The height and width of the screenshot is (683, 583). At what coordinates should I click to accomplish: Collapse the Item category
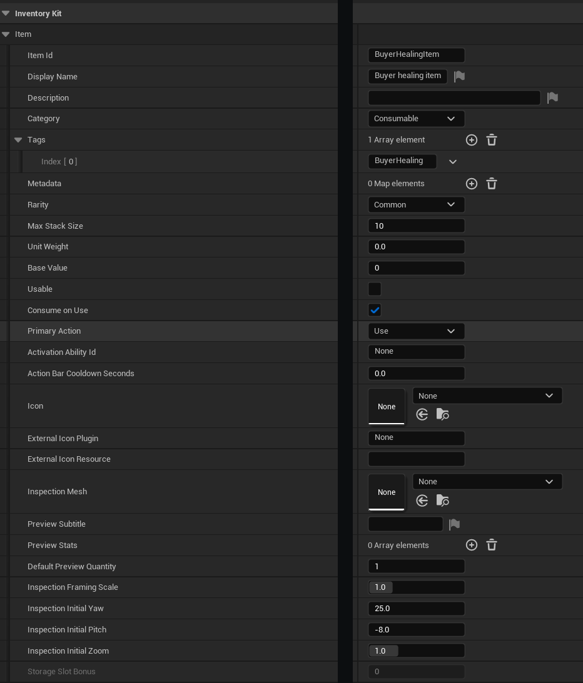click(6, 34)
